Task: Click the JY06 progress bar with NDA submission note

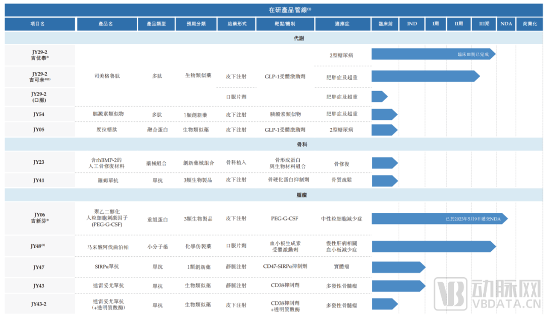Action: coord(439,218)
